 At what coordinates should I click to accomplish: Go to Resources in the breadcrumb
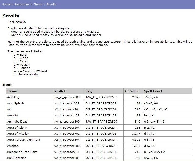22,4
